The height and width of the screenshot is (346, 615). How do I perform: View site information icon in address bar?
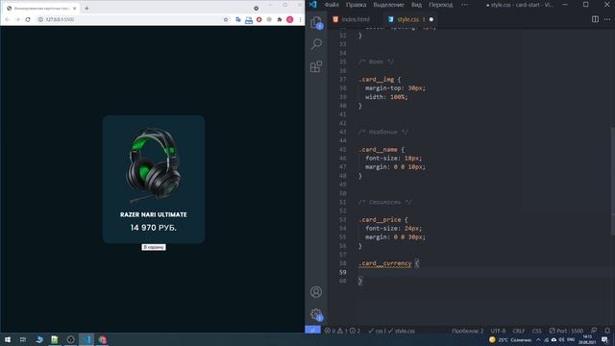(x=40, y=19)
